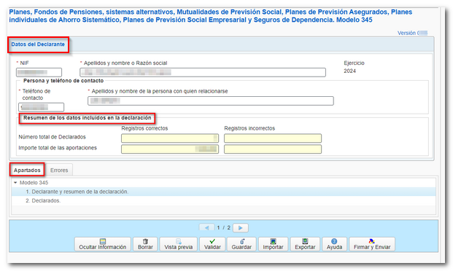This screenshot has width=453, height=271.
Task: Select 1. Declarante y resumen de la declaración
Action: (x=223, y=192)
